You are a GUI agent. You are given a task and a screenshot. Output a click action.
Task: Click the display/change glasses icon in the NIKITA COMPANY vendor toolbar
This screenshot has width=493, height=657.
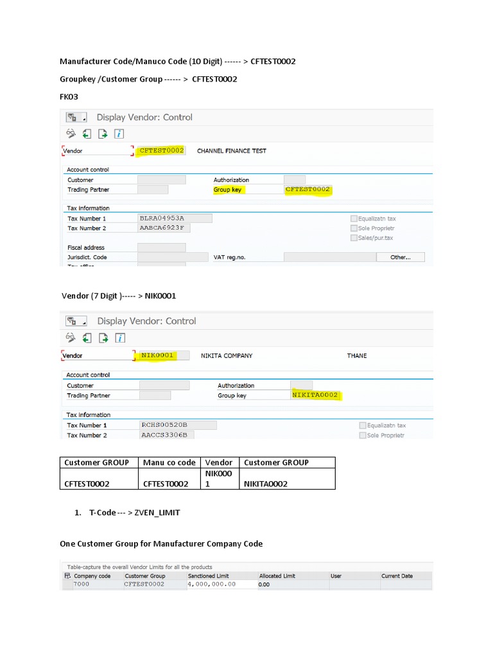click(x=71, y=337)
